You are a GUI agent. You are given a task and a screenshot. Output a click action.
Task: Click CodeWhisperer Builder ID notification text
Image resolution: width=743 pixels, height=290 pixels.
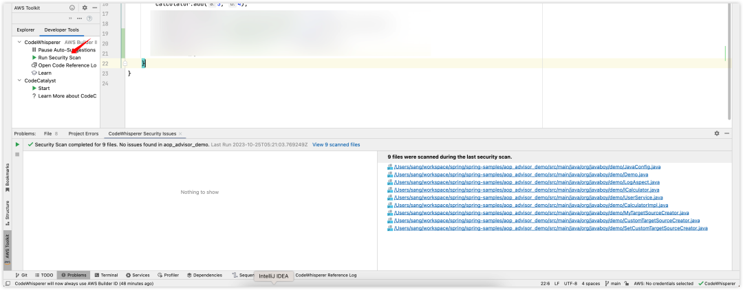[x=85, y=283]
